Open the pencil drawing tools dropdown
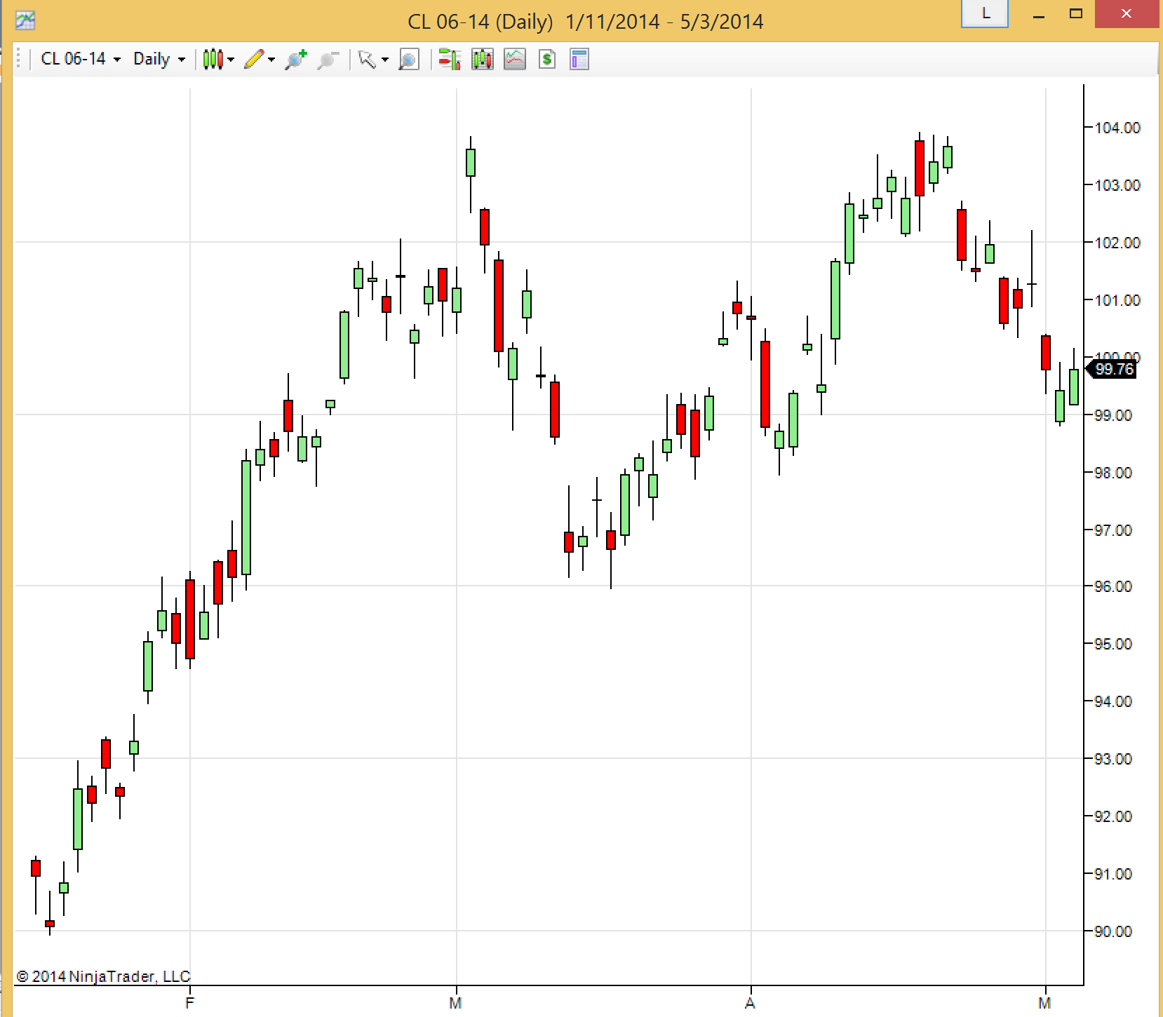Screen dimensions: 1163x1017 click(259, 60)
